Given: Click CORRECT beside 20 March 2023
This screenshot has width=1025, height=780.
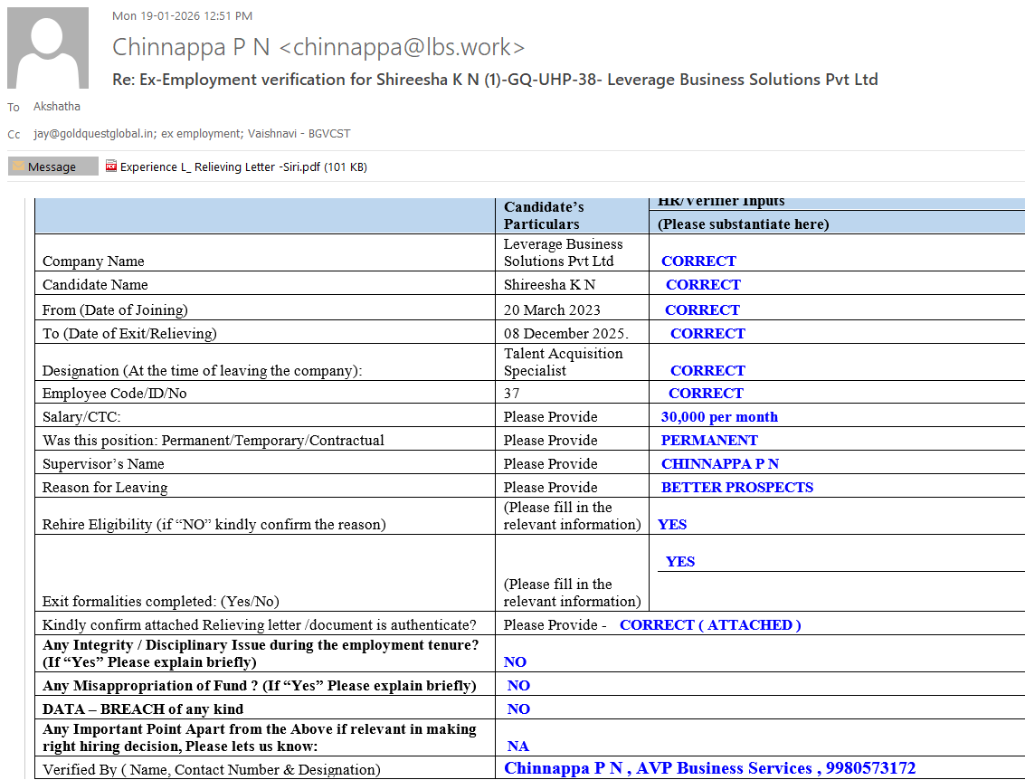Looking at the screenshot, I should pyautogui.click(x=703, y=309).
